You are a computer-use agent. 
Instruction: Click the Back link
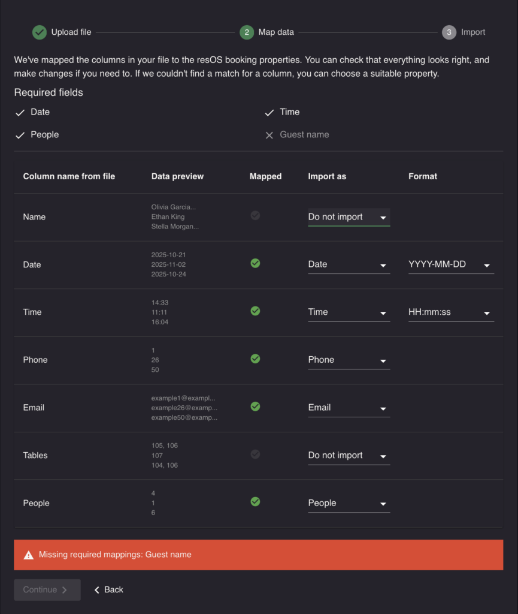point(108,590)
